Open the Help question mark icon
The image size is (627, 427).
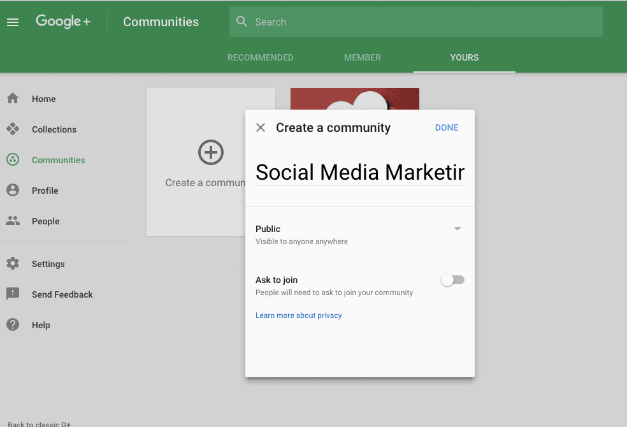coord(13,325)
